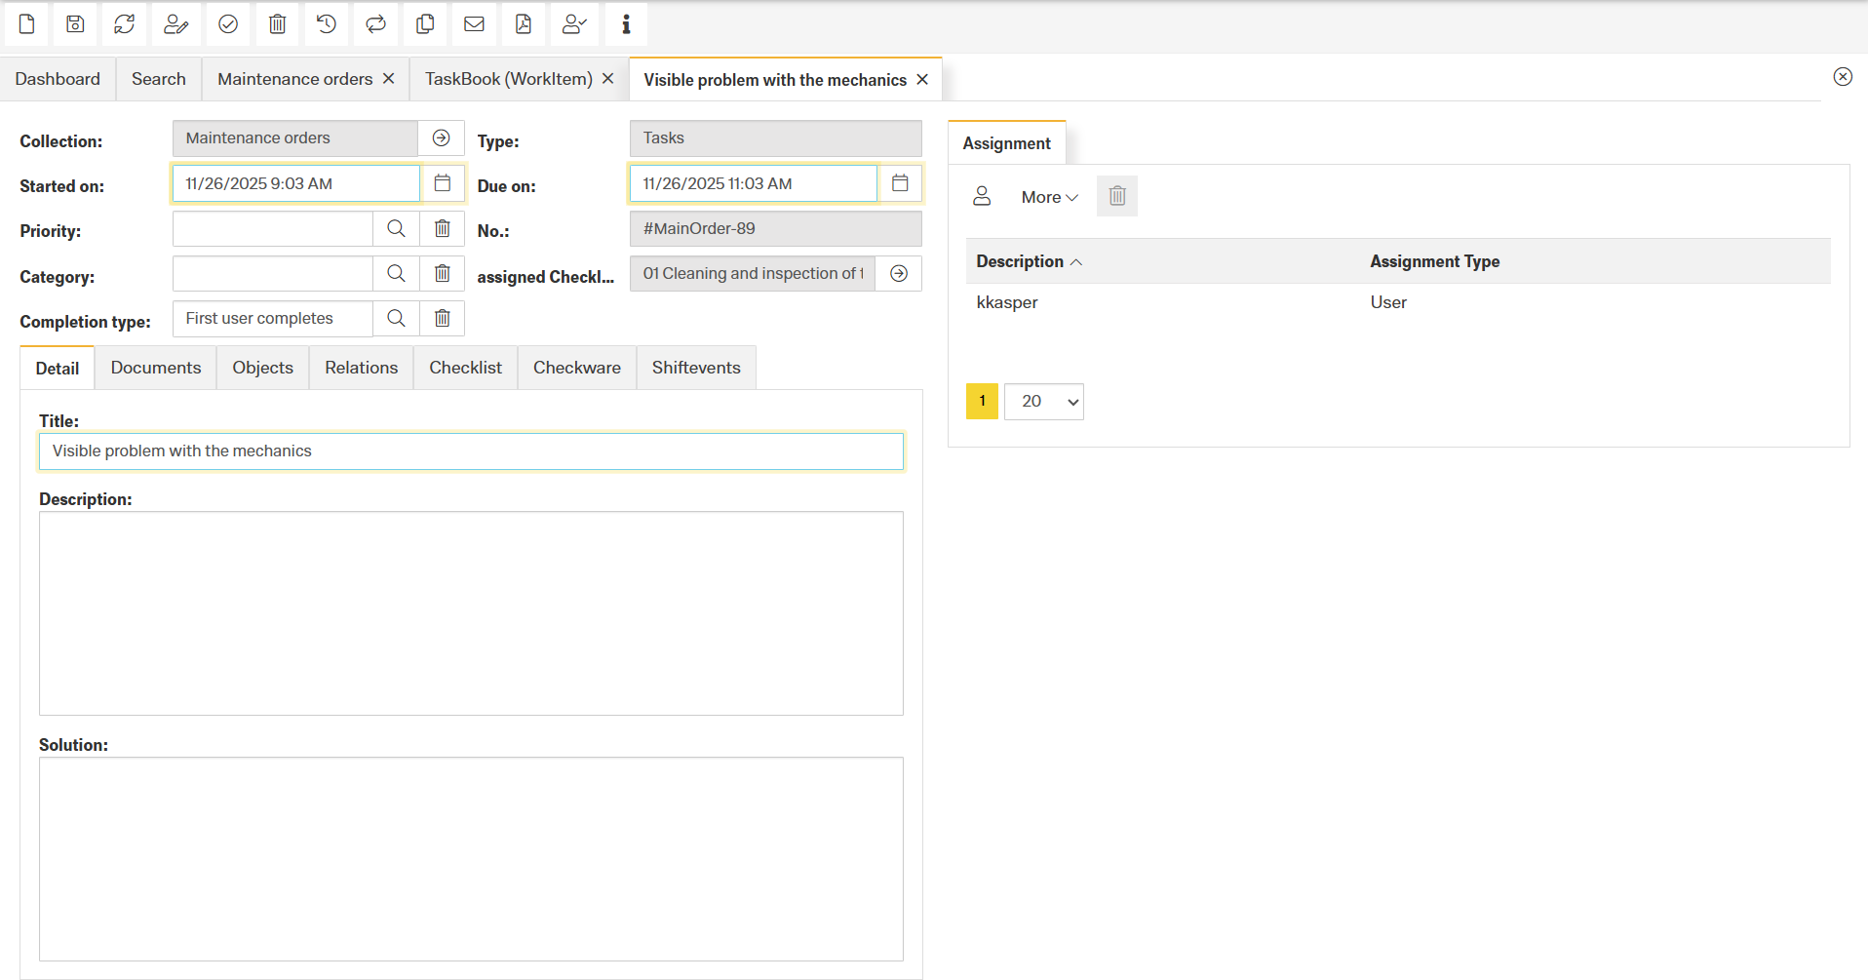
Task: Click the info icon in toolbar
Action: [x=626, y=24]
